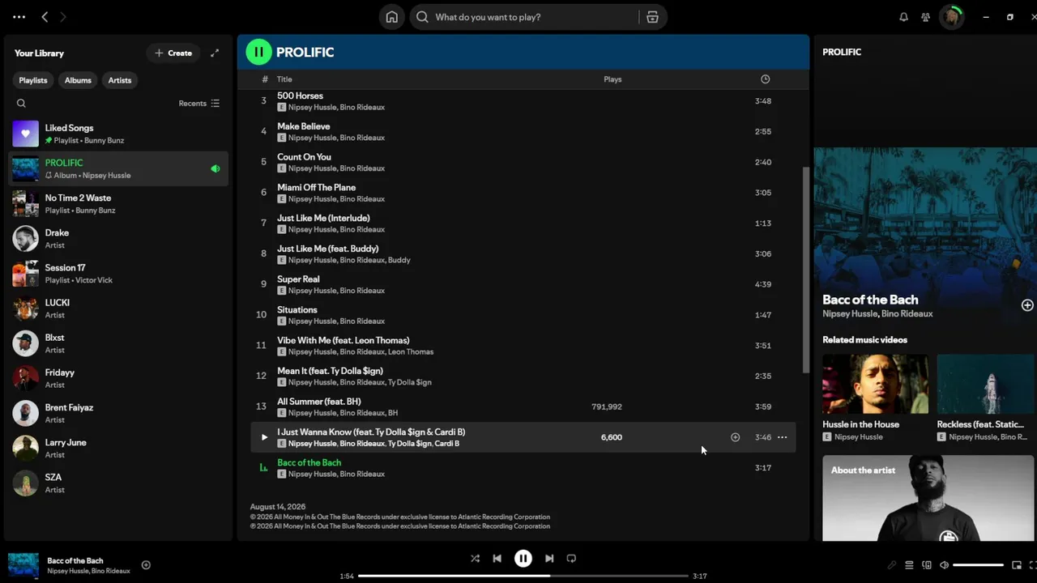
Task: Select the Situations track
Action: click(523, 315)
